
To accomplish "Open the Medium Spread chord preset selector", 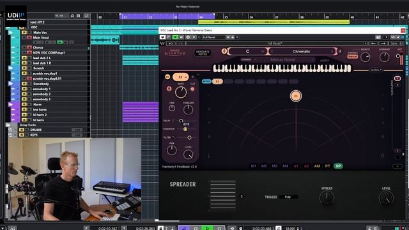I will coord(283,59).
